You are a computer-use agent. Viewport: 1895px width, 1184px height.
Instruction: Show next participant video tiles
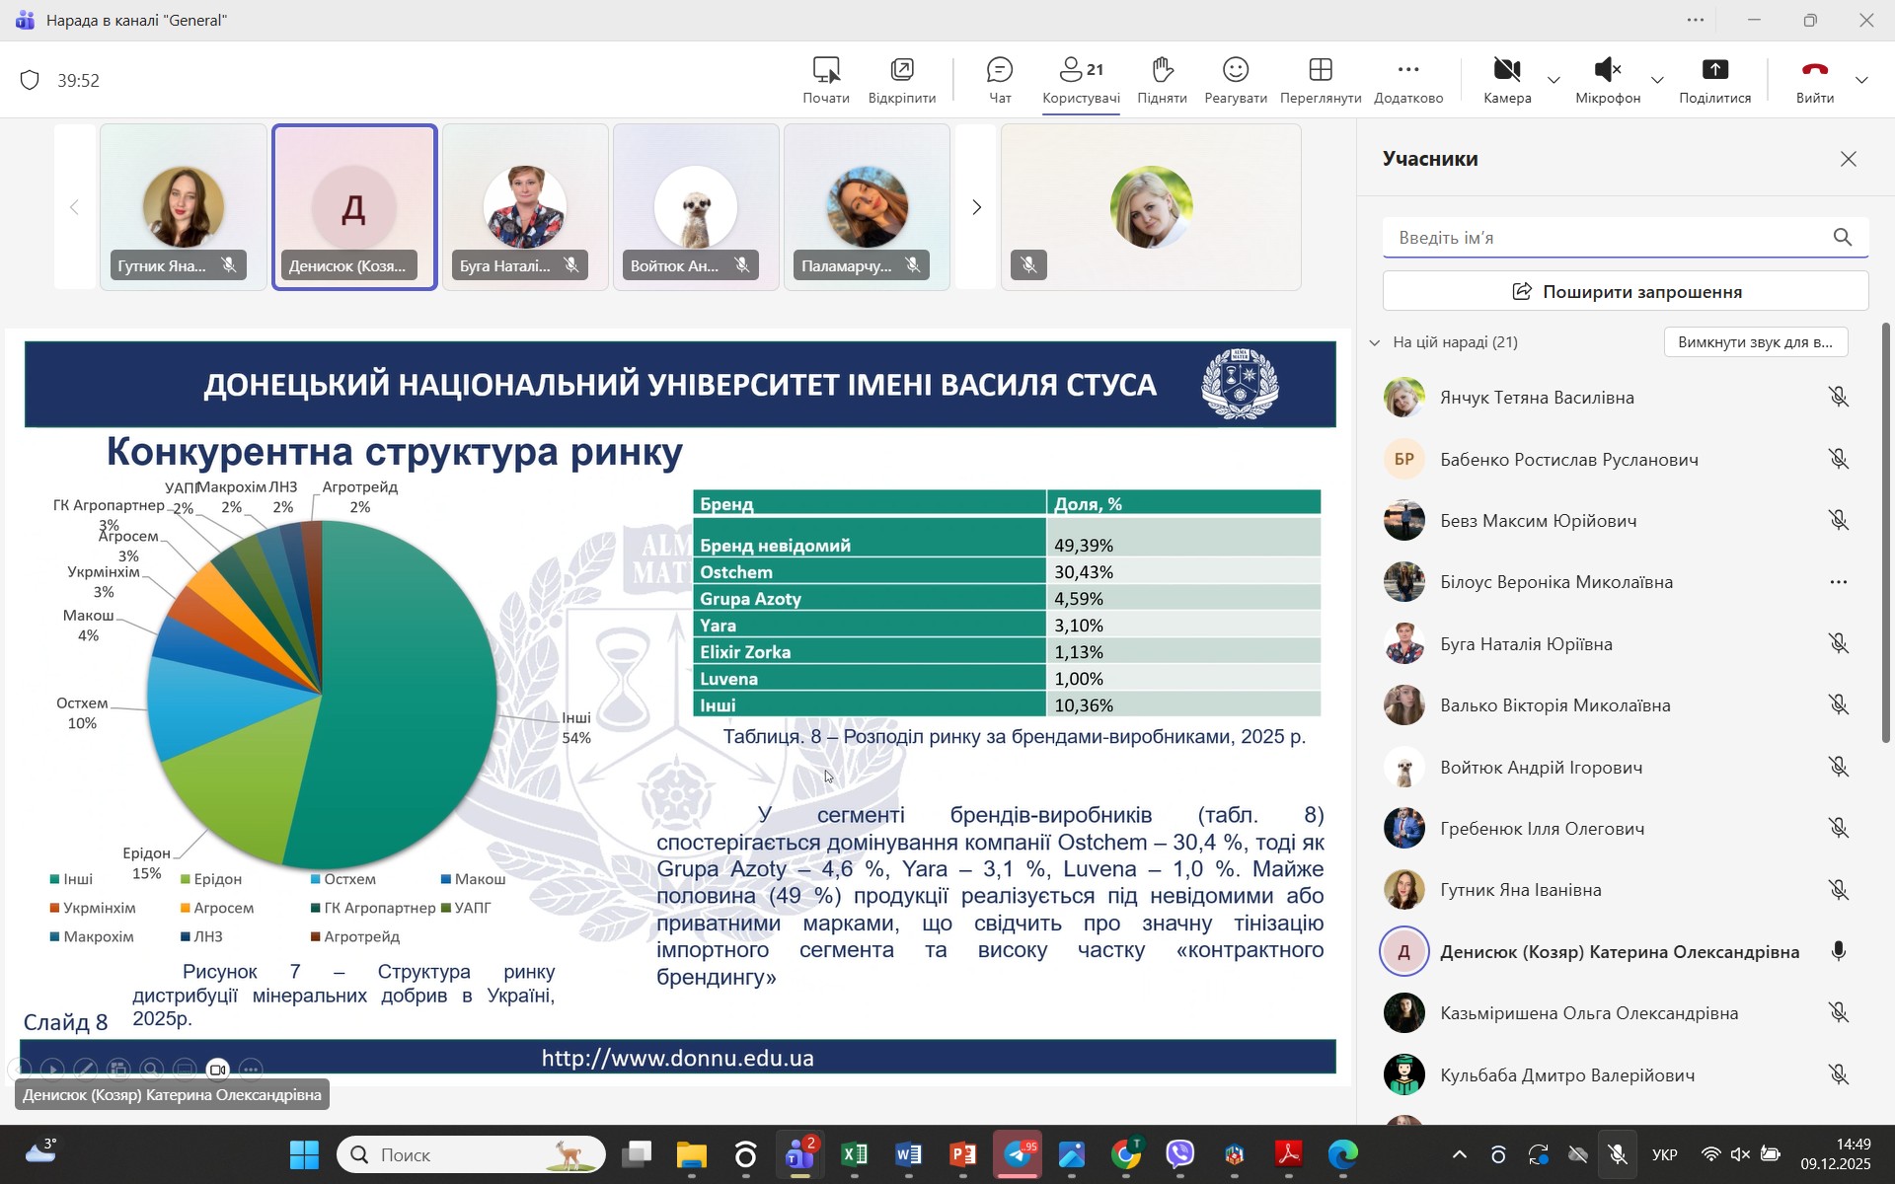coord(976,207)
